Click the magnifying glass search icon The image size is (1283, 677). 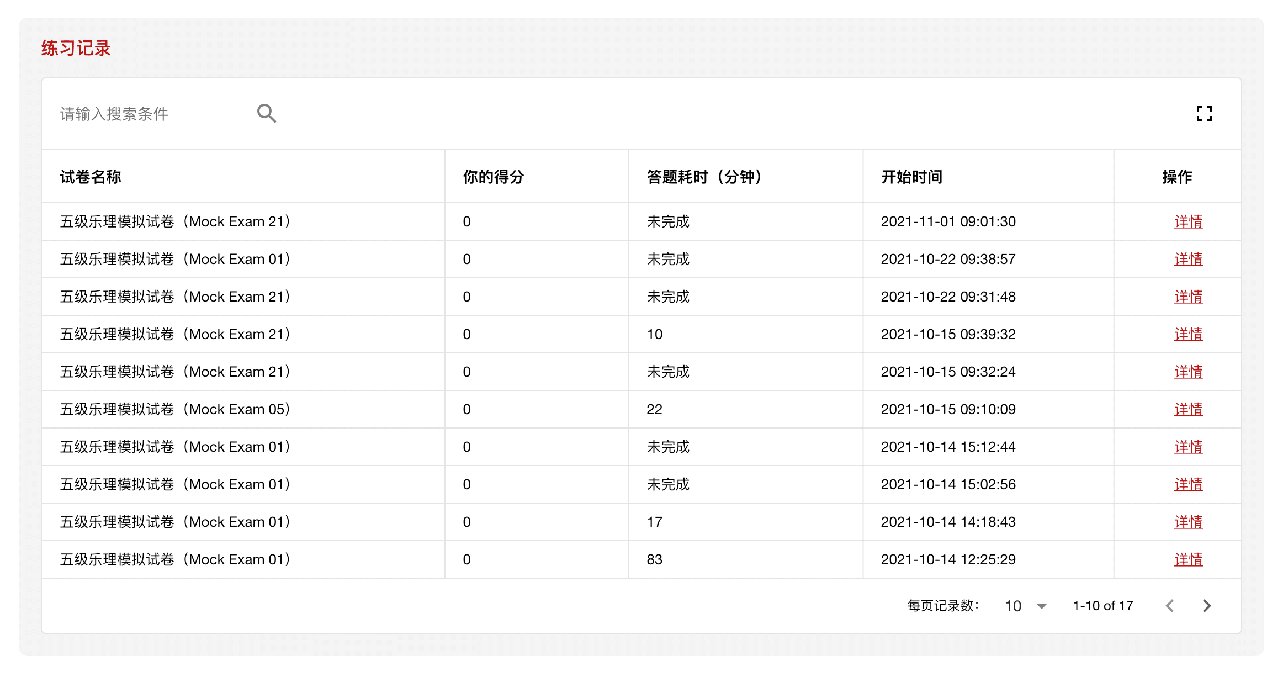click(x=266, y=113)
